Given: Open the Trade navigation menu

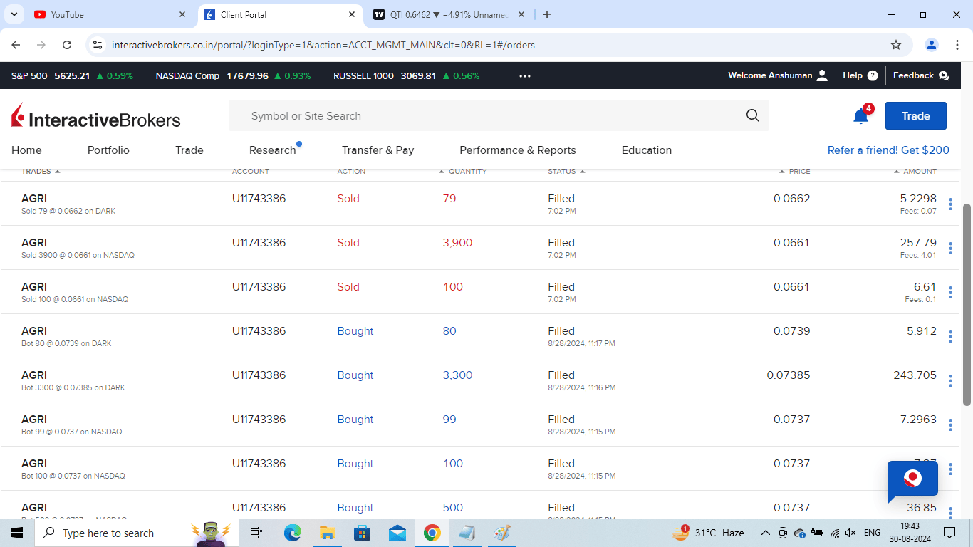Looking at the screenshot, I should point(189,150).
